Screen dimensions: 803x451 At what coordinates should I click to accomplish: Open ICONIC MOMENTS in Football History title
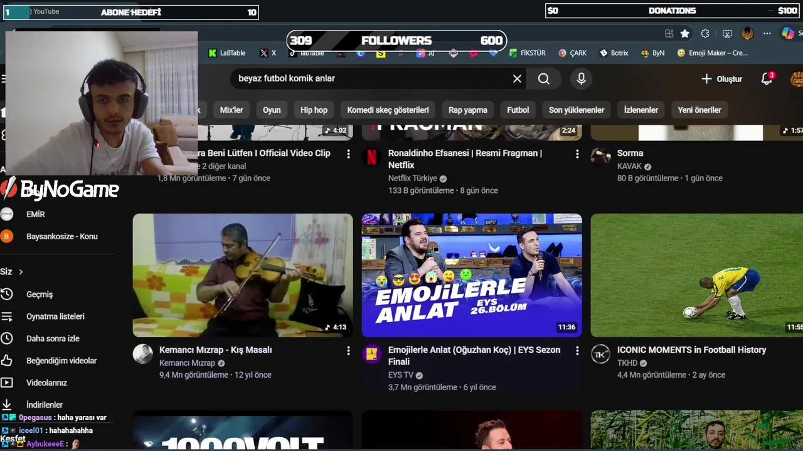(691, 350)
